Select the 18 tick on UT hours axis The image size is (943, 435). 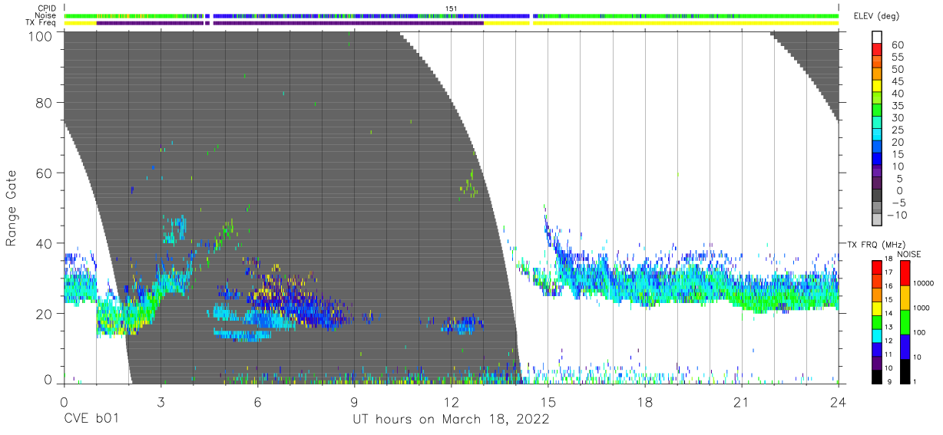click(x=645, y=401)
